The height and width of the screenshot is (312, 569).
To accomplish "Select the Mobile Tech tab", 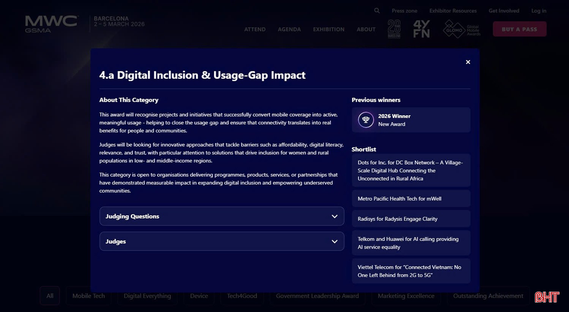I will point(89,296).
